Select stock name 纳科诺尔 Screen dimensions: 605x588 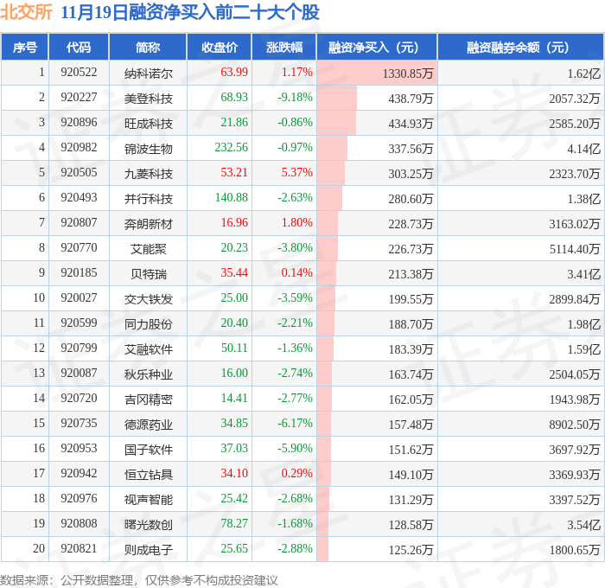pyautogui.click(x=148, y=73)
